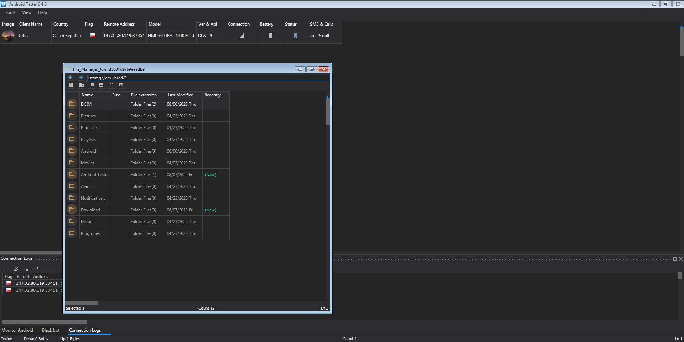This screenshot has height=342, width=684.
Task: Click the Czech Republic country cell
Action: [x=67, y=36]
